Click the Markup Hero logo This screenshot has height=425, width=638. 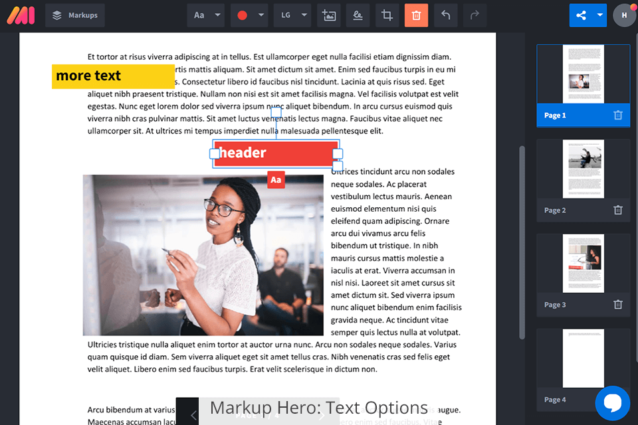click(21, 15)
